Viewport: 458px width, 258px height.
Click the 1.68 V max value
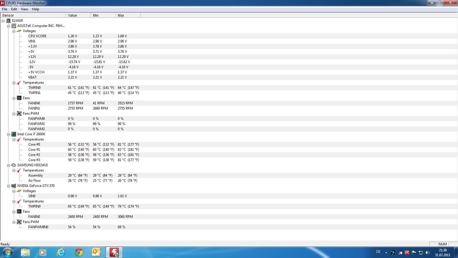(122, 36)
